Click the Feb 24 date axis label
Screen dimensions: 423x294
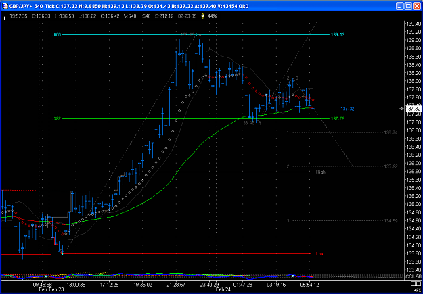223,289
